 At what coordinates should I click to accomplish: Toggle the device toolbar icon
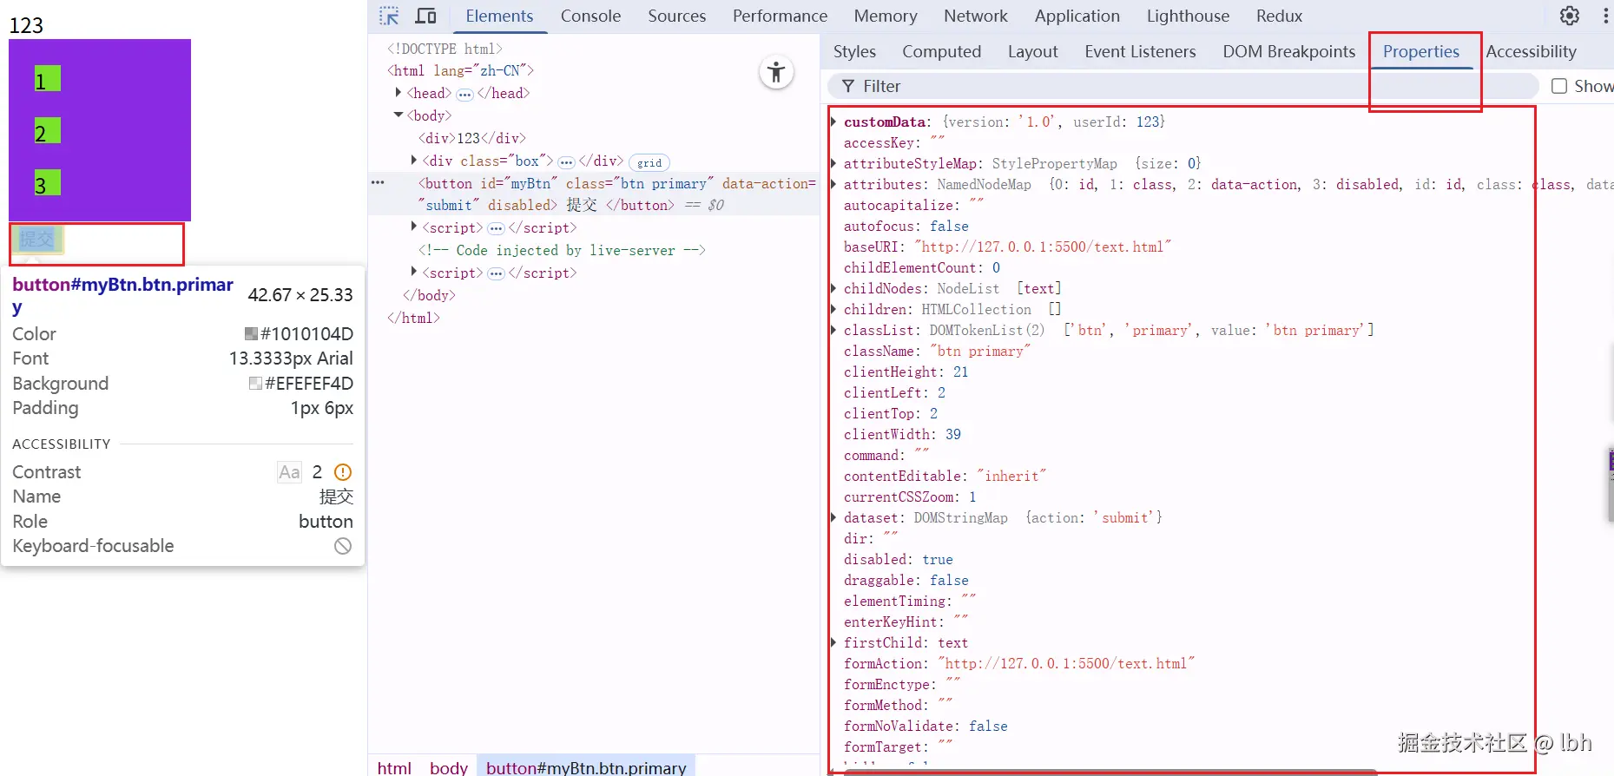(x=425, y=16)
